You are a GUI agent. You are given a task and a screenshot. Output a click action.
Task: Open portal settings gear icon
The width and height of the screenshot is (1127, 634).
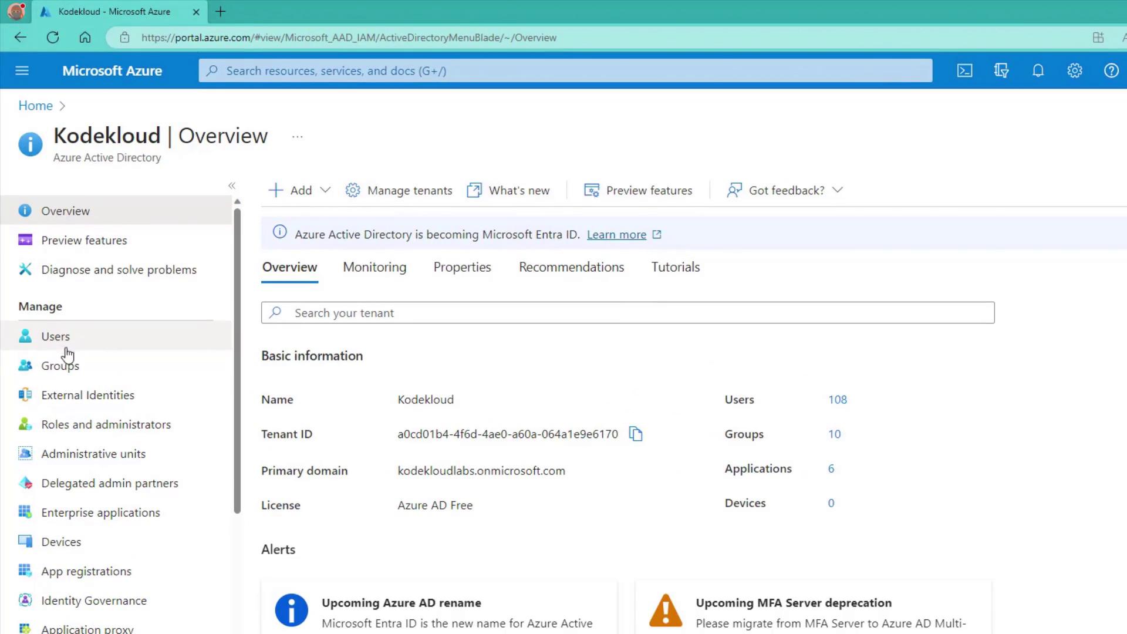point(1074,70)
